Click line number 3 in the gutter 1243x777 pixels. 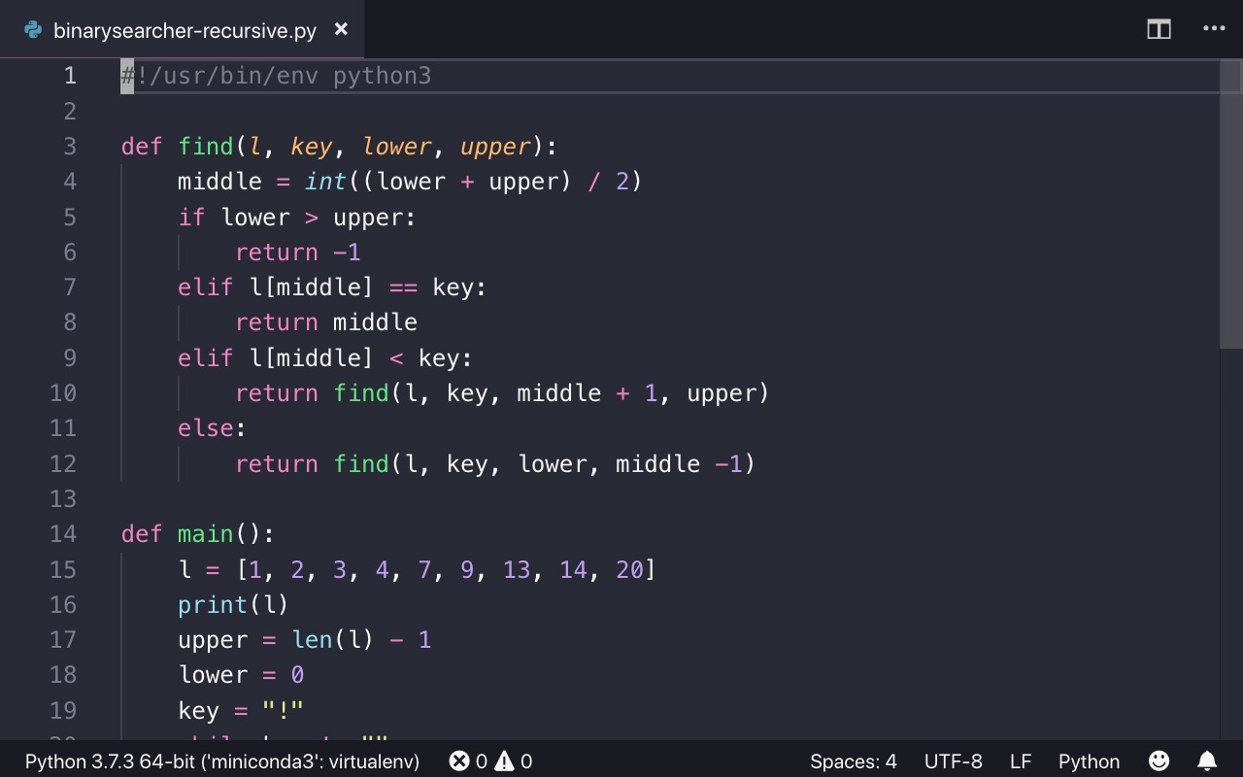pyautogui.click(x=69, y=147)
